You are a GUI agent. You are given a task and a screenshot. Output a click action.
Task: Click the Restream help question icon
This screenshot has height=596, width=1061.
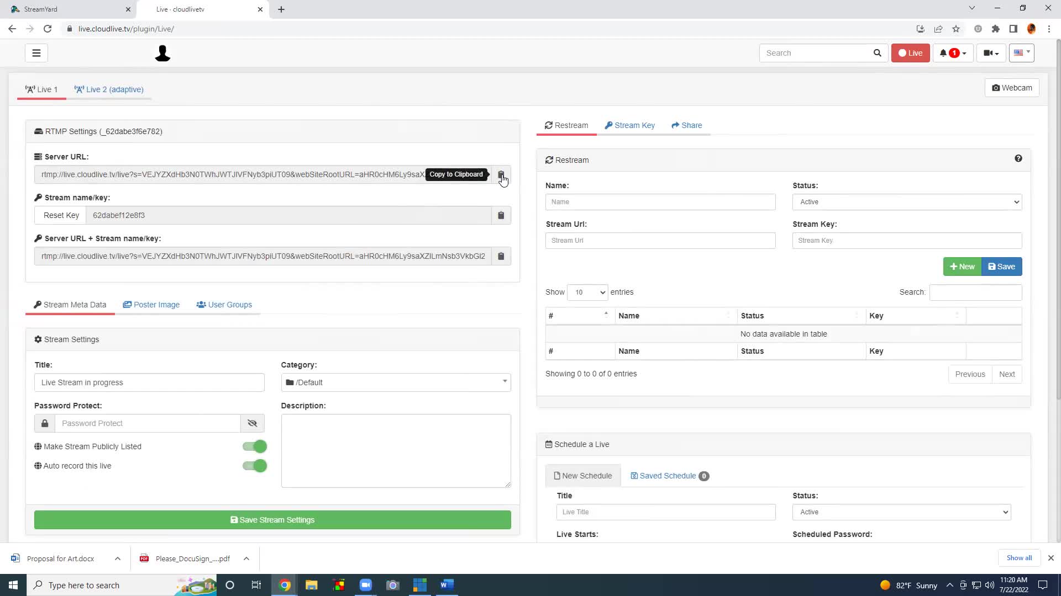tap(1018, 158)
